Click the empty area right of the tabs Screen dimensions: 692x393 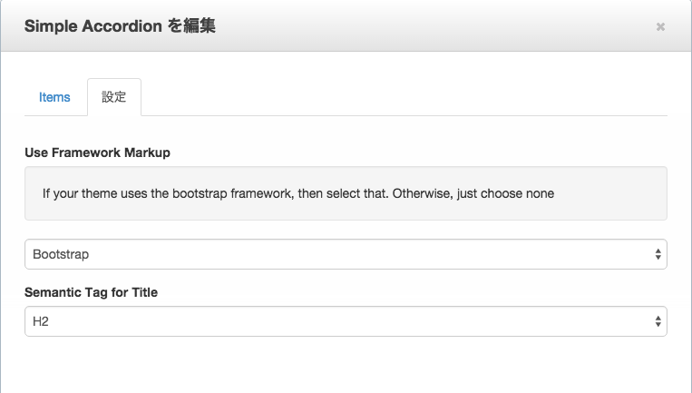pos(404,97)
